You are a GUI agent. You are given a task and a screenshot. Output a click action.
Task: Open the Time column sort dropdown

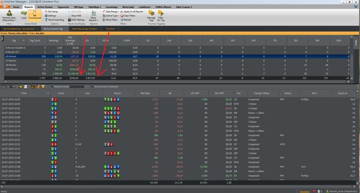pyautogui.click(x=48, y=93)
